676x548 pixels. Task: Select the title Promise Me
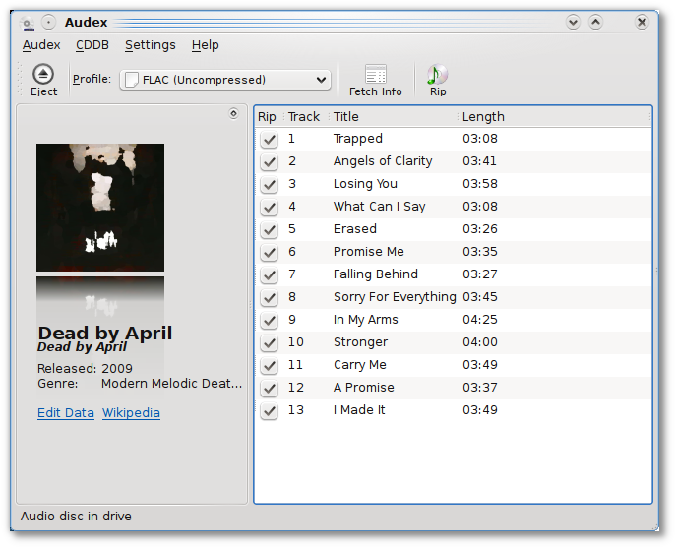pos(369,251)
